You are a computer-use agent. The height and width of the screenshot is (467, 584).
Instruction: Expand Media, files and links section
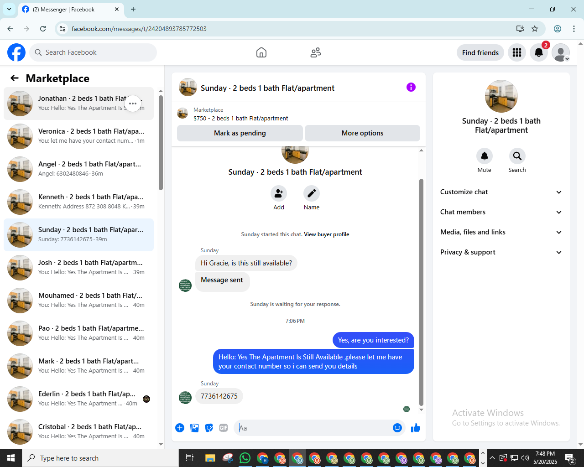tap(501, 232)
